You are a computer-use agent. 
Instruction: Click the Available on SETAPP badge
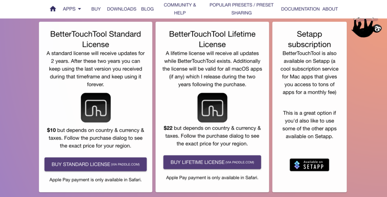click(x=310, y=165)
